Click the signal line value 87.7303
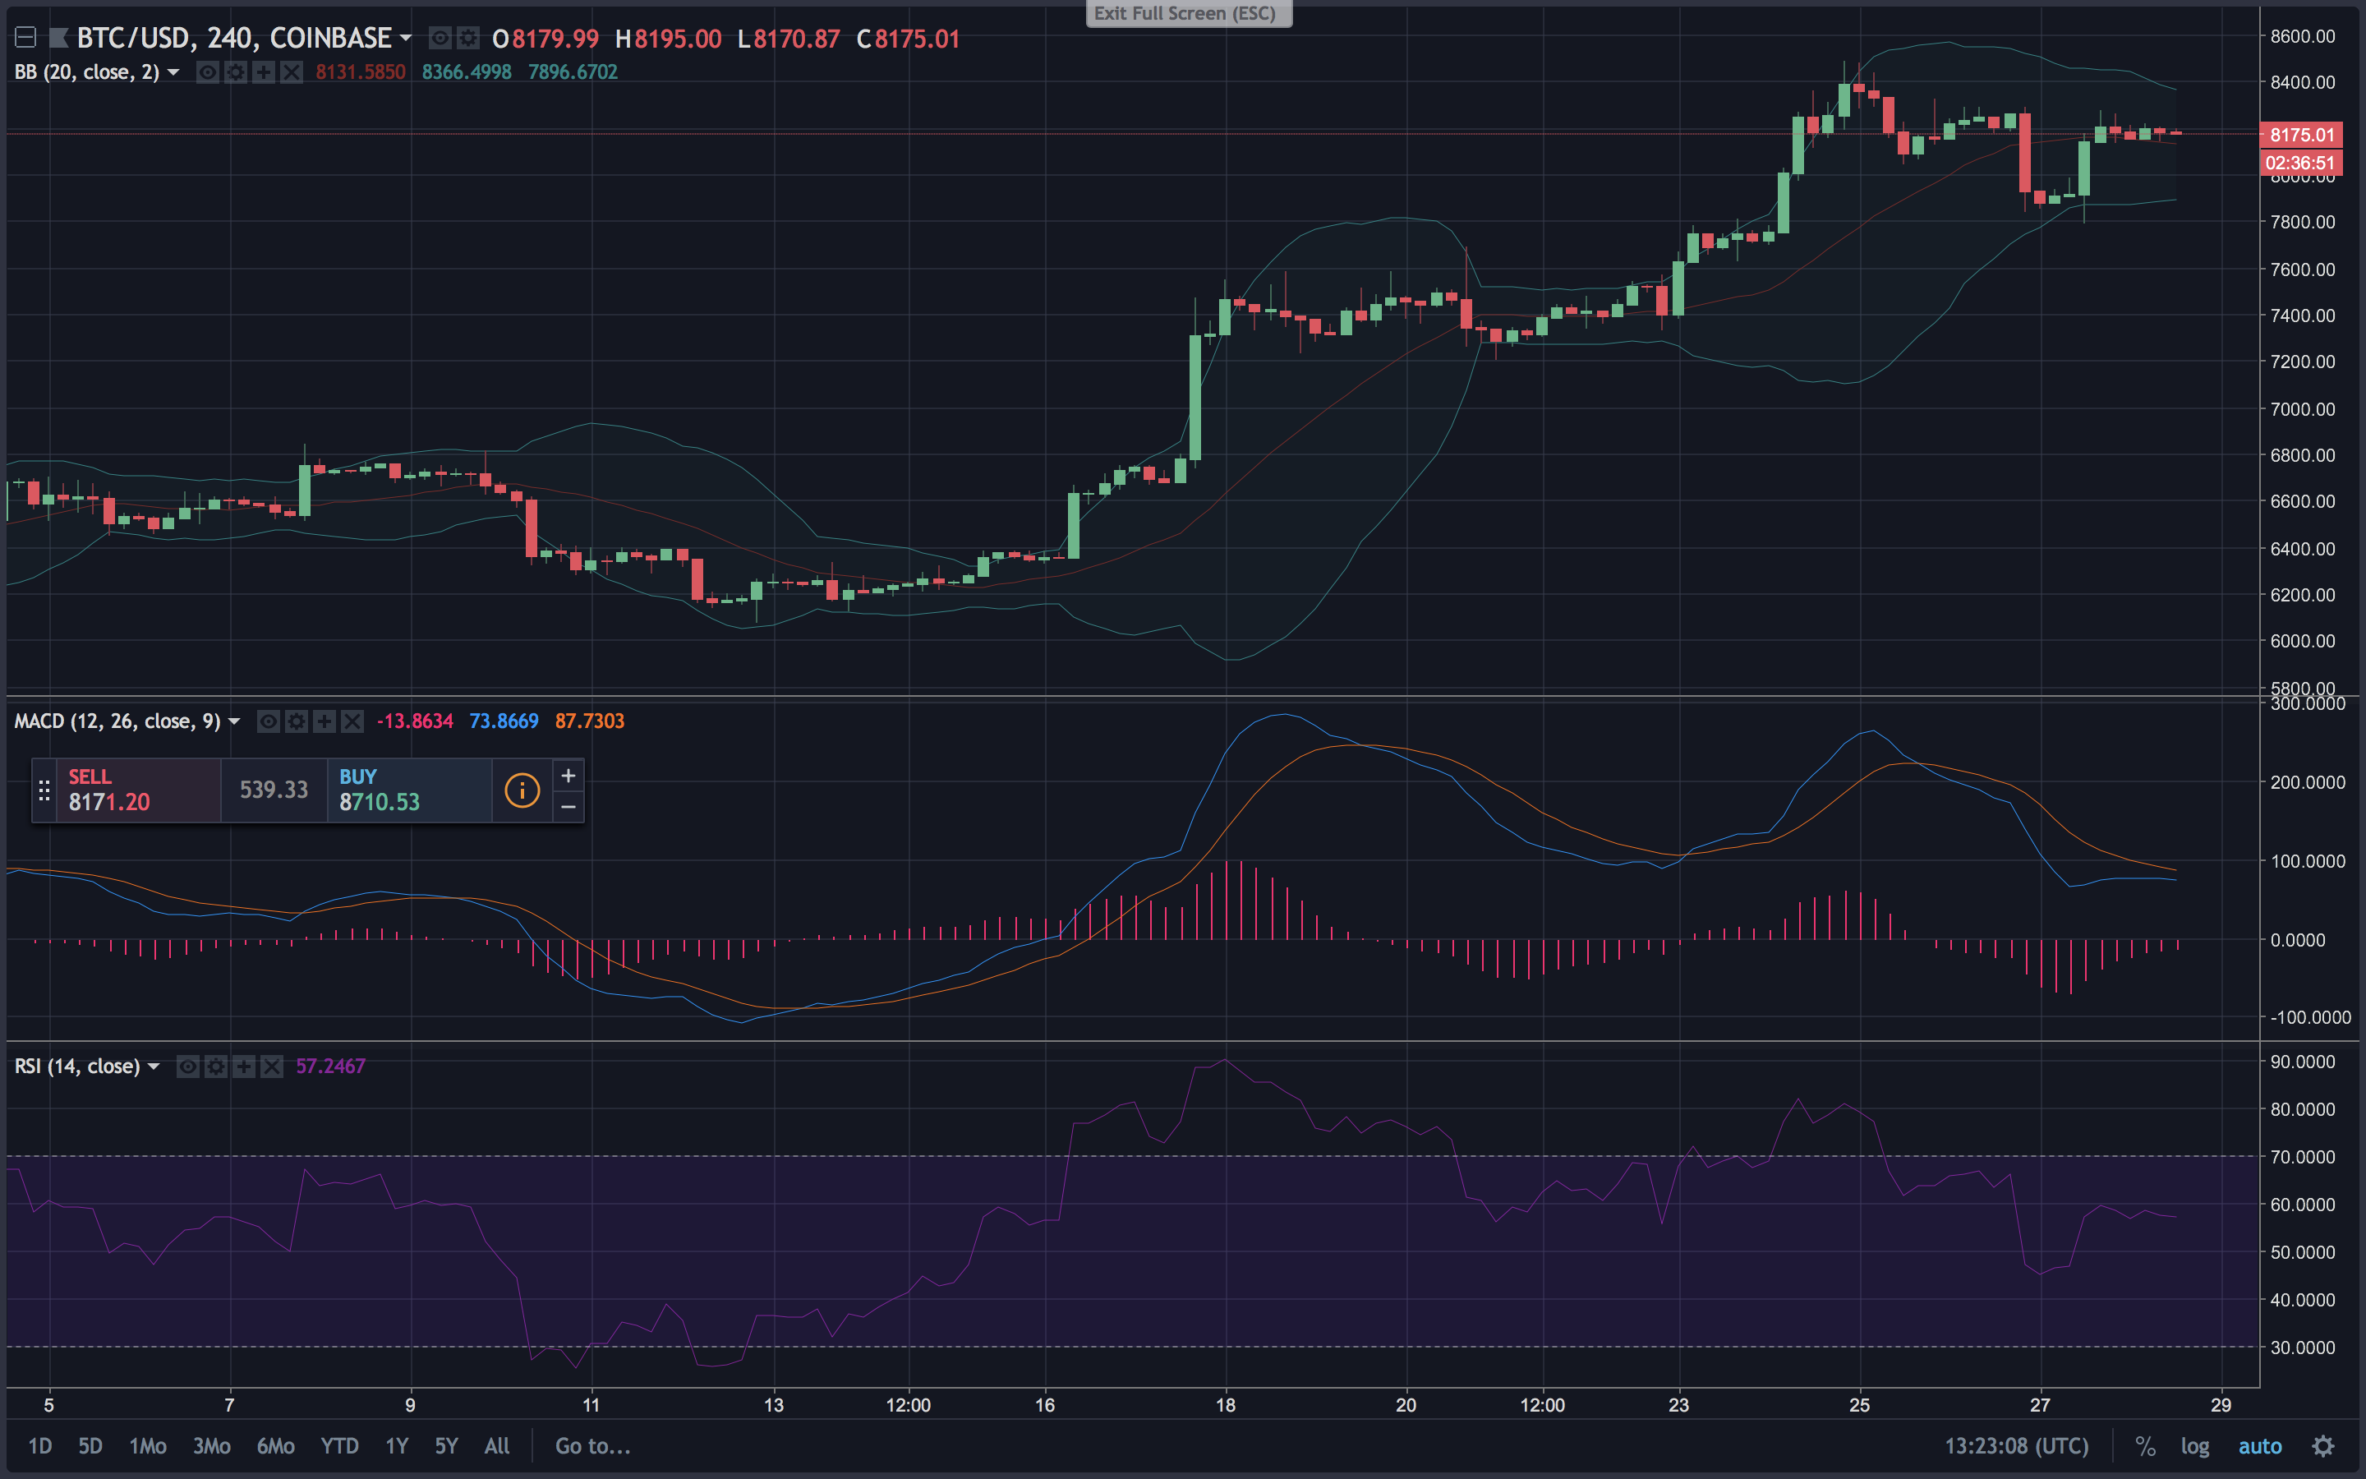This screenshot has width=2366, height=1479. coord(590,722)
